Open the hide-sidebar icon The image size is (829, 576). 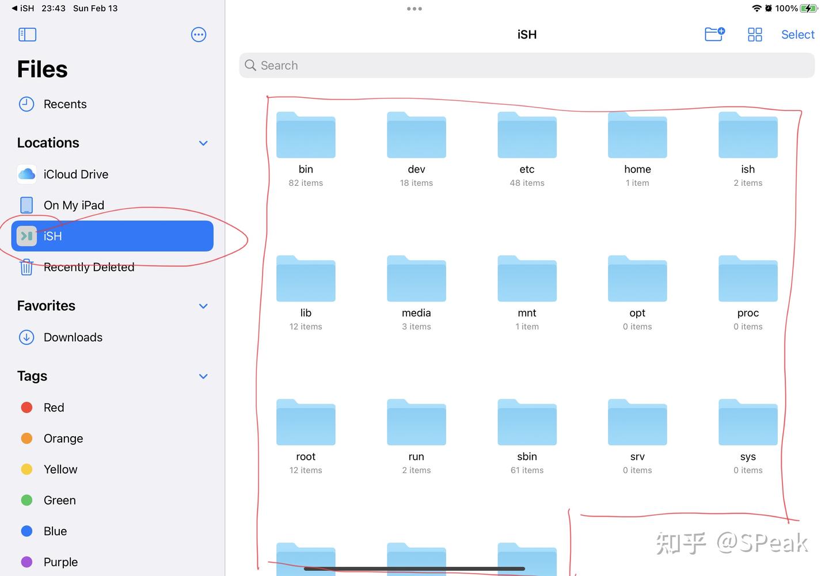[x=27, y=35]
